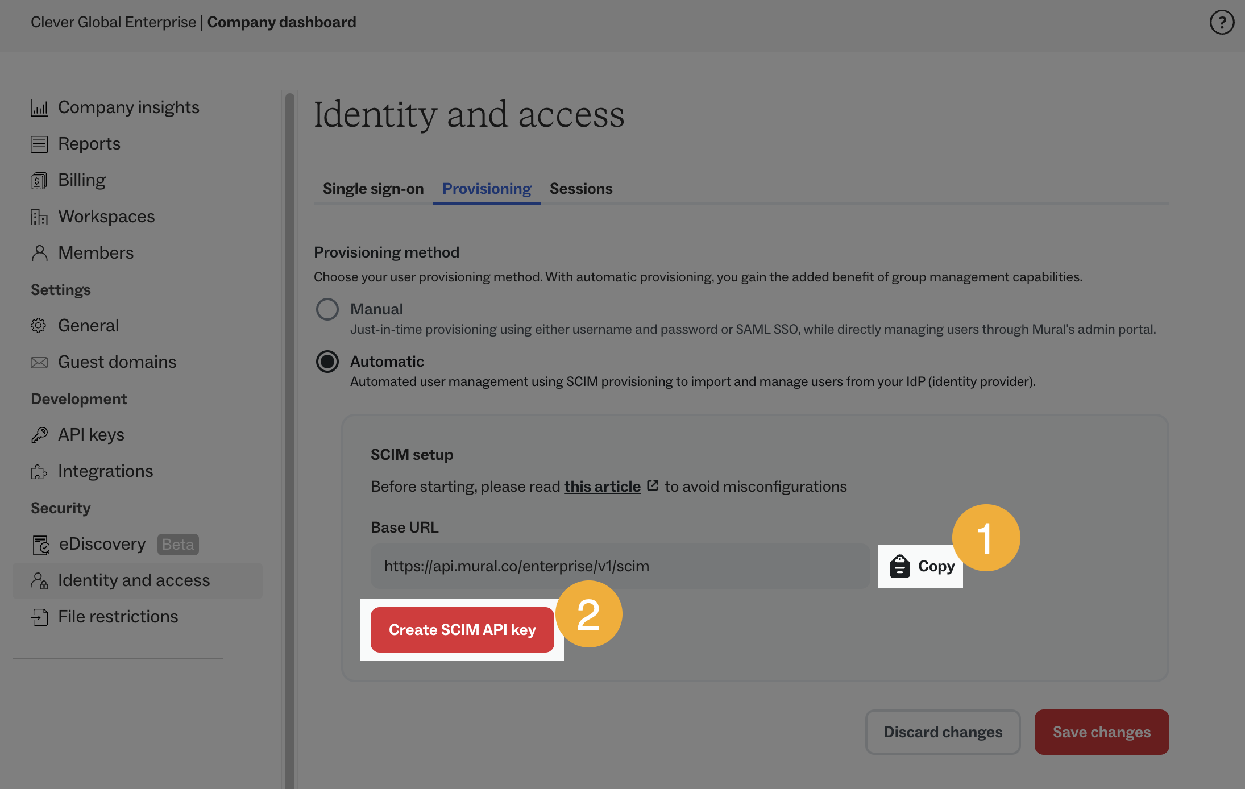Viewport: 1245px width, 789px height.
Task: Click the Base URL field
Action: pos(620,566)
